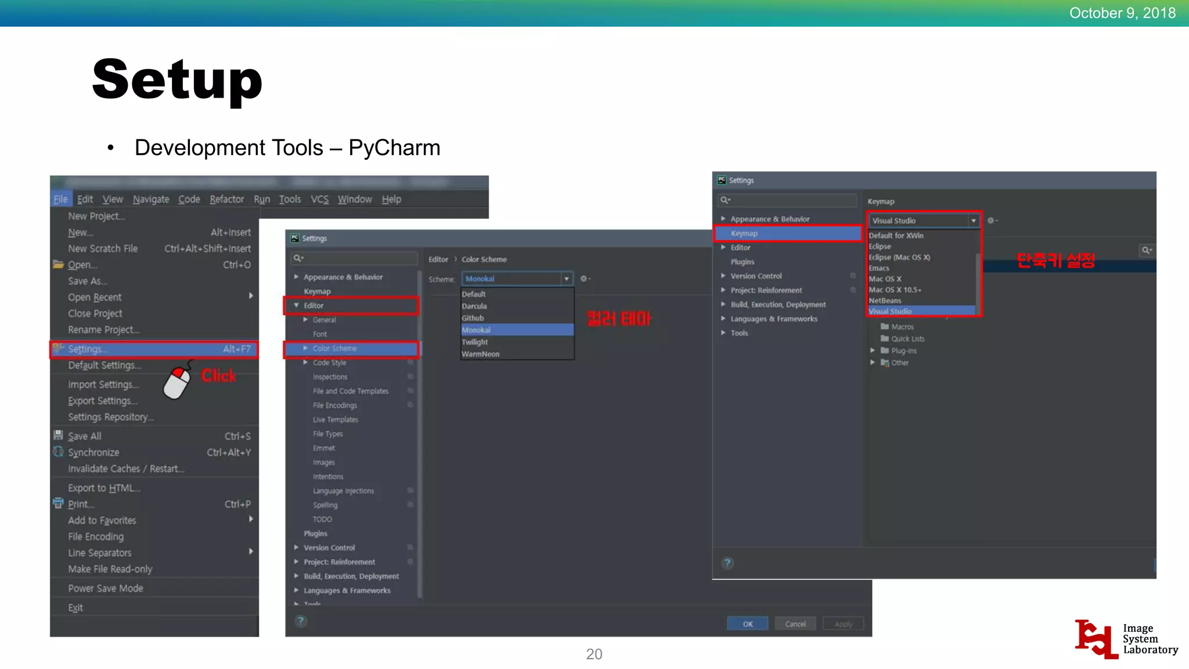1189x669 pixels.
Task: Click the Save All disk icon
Action: coord(58,435)
